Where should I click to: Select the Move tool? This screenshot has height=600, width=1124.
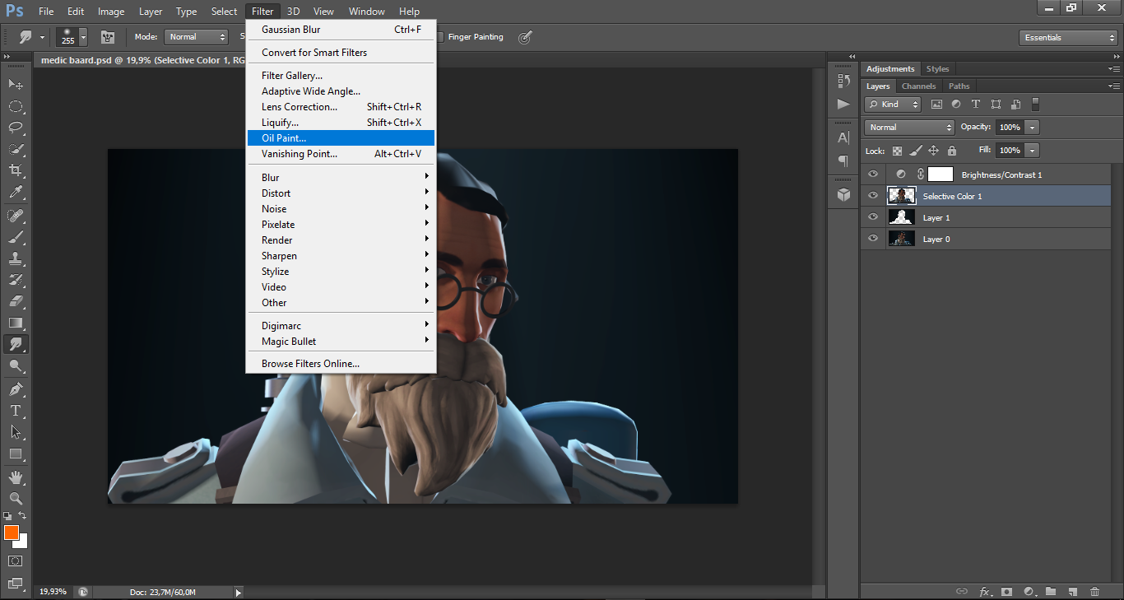point(16,84)
